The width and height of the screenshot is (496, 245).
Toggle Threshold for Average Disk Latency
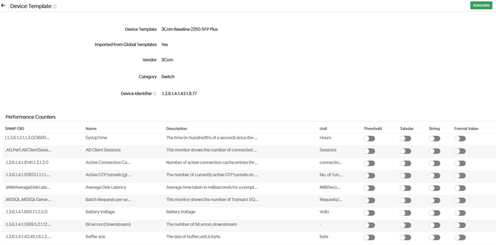click(x=369, y=188)
